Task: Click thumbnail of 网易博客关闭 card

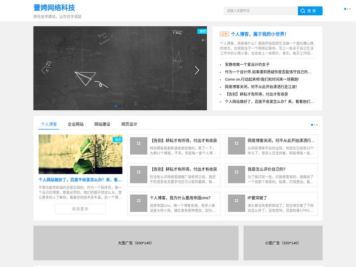Action: (x=236, y=146)
